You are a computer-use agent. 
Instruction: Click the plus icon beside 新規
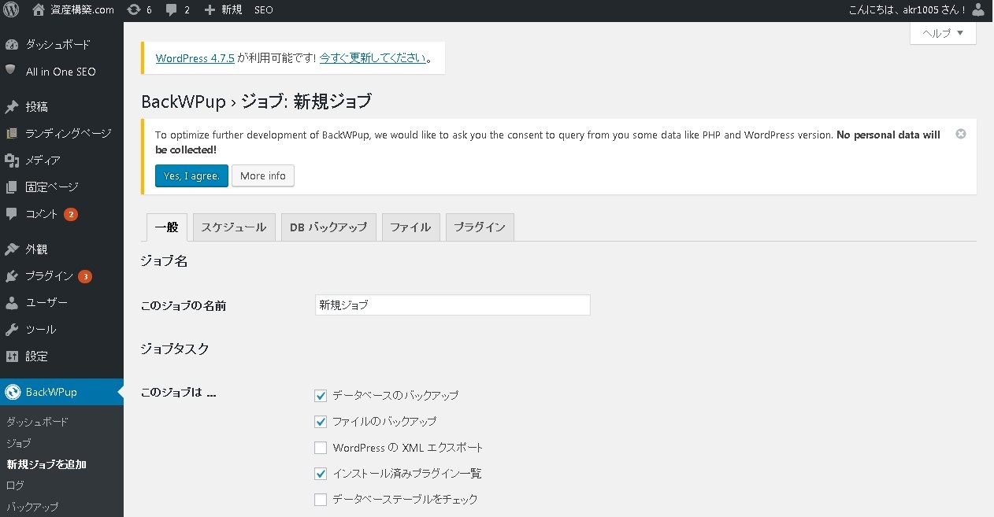210,10
